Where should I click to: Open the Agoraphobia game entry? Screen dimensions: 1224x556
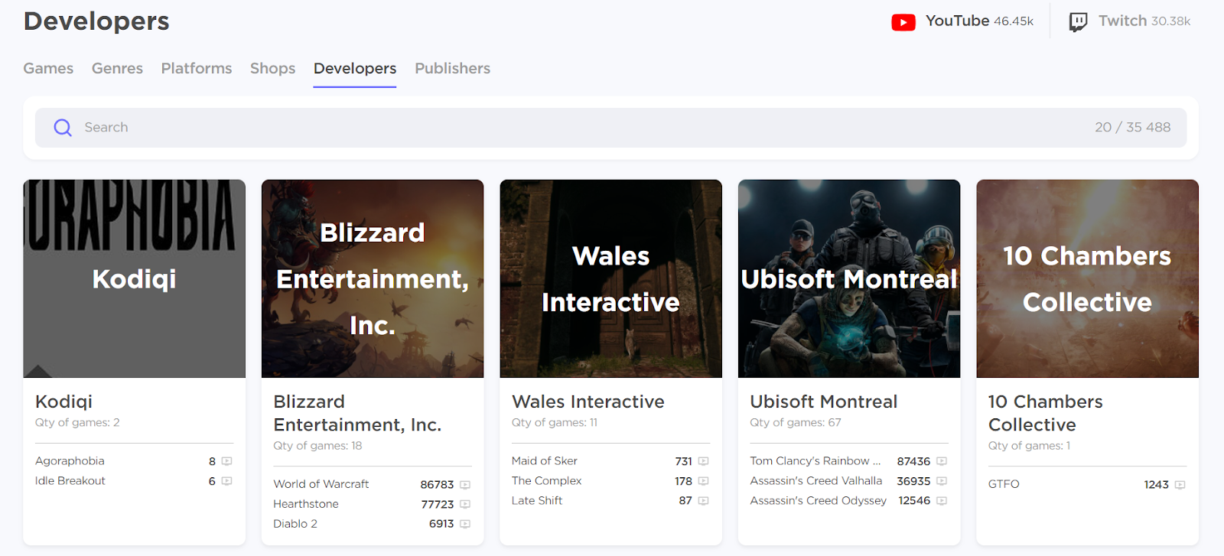tap(70, 461)
